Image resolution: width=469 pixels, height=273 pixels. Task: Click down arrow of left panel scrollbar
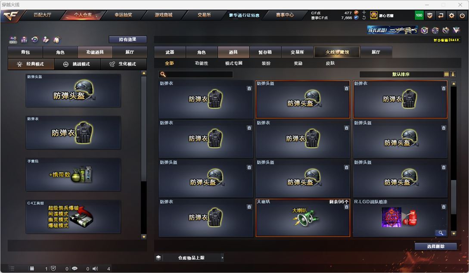(x=144, y=237)
